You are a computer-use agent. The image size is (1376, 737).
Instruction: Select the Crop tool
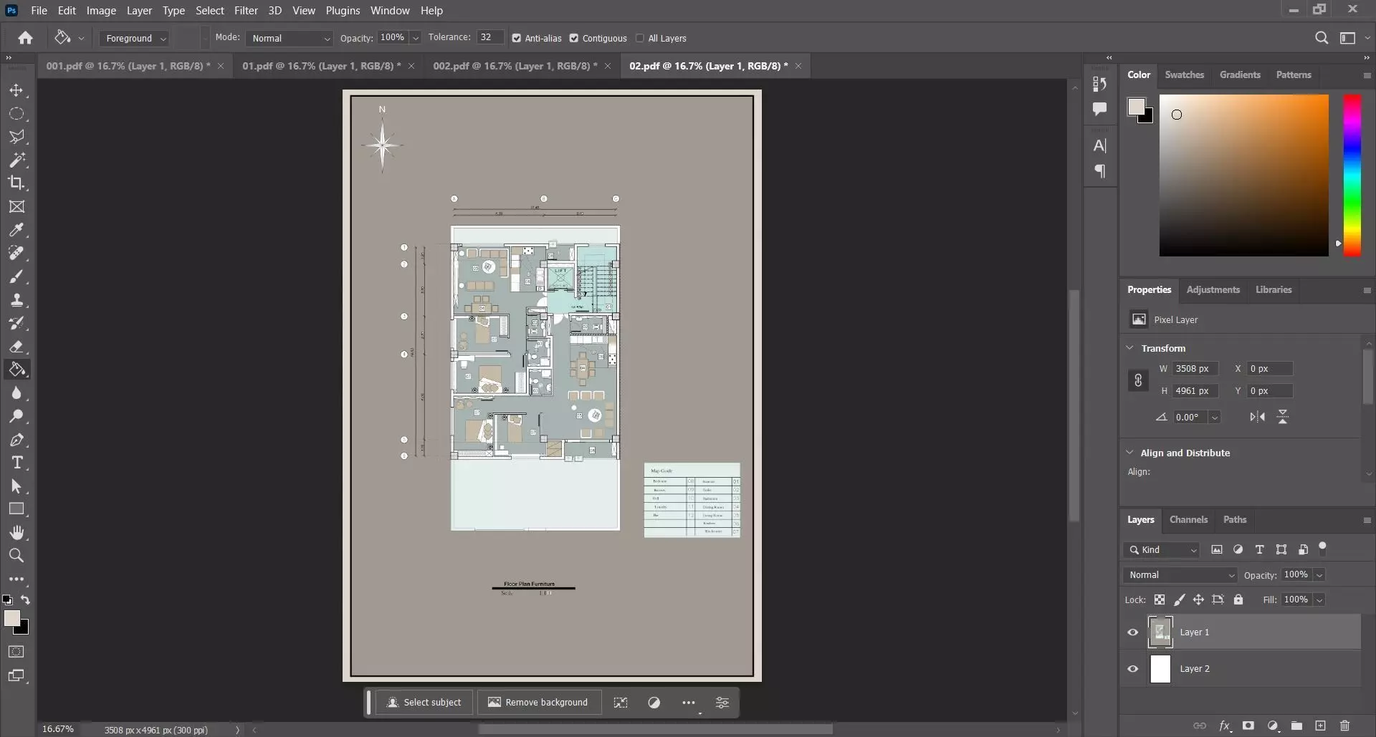click(x=16, y=183)
